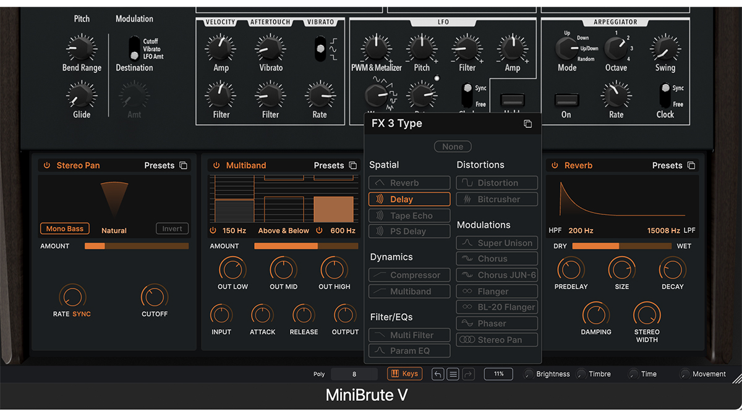Click the Reverb PREDELAY knob
The height and width of the screenshot is (417, 742).
point(571,269)
